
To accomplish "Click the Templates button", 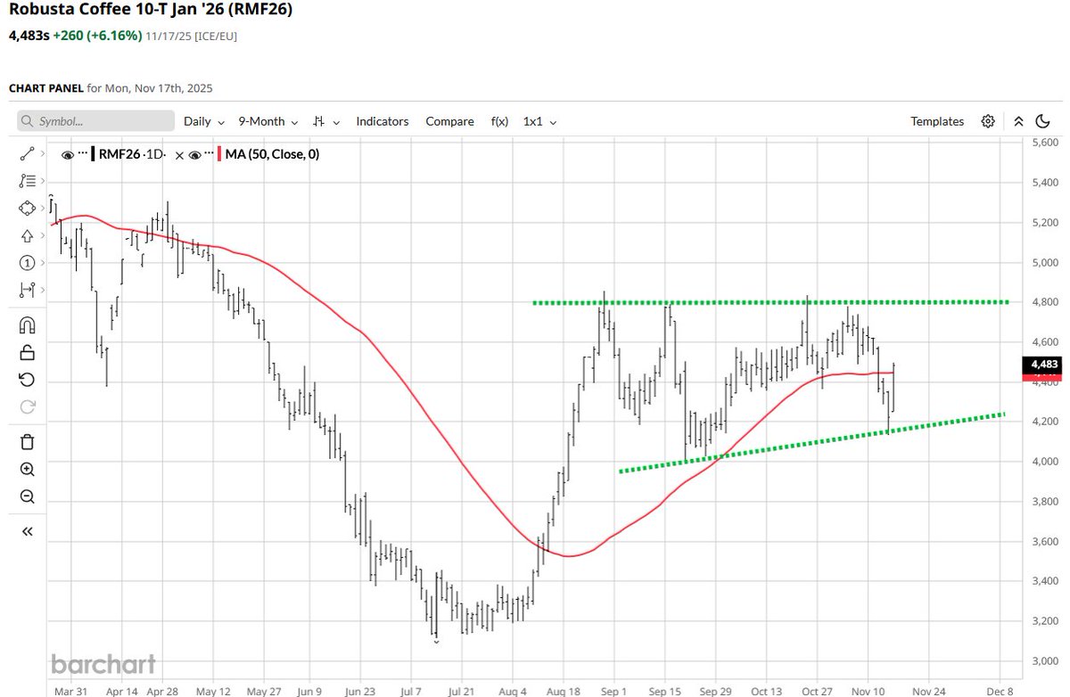I will point(937,121).
